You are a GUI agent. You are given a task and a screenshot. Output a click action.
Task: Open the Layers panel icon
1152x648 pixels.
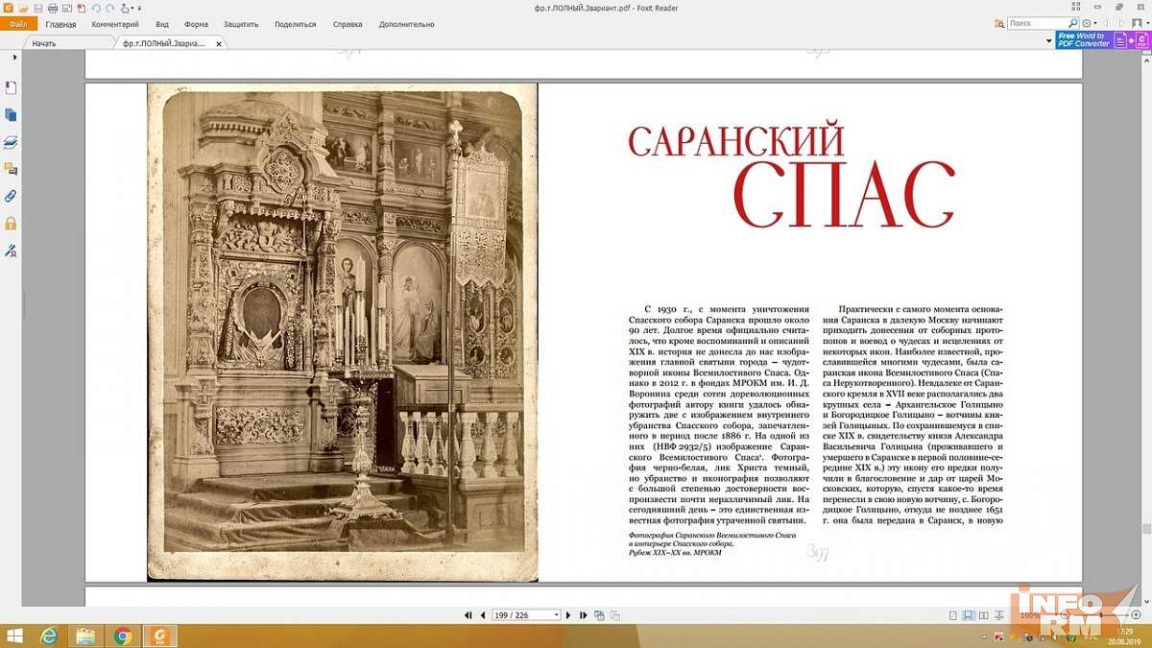(x=11, y=142)
